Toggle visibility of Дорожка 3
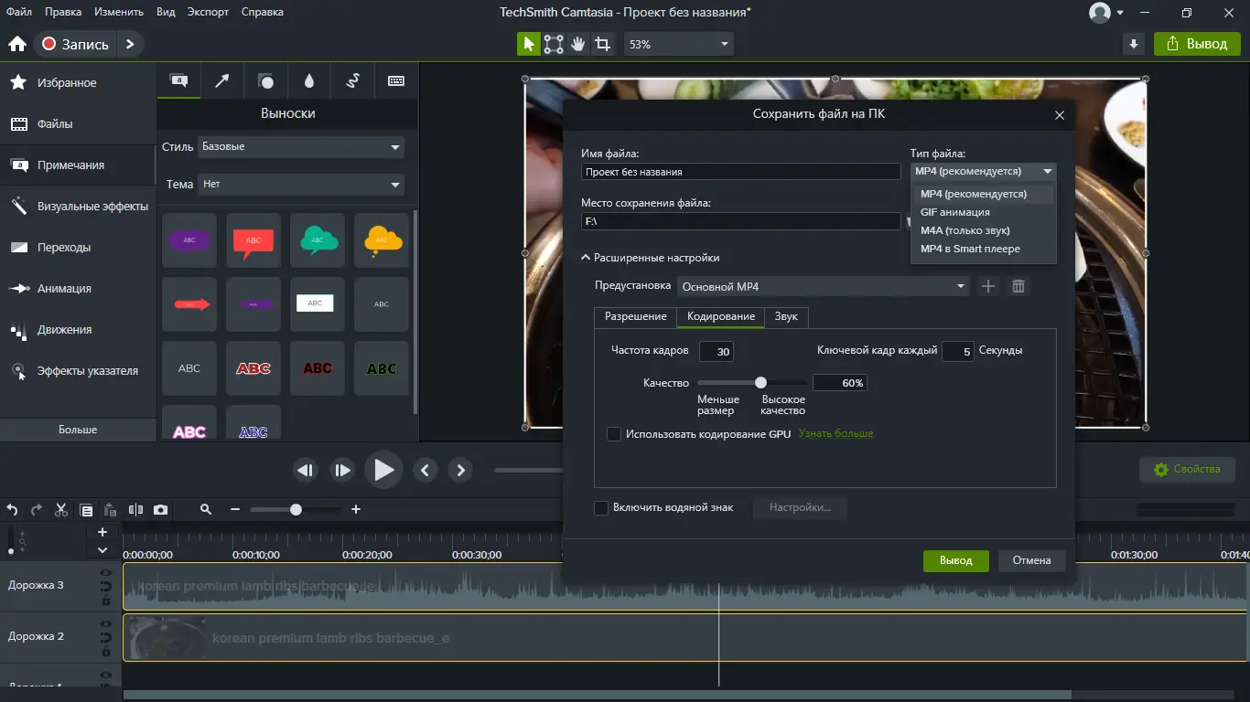Screen dimensions: 1250x702 (106, 573)
